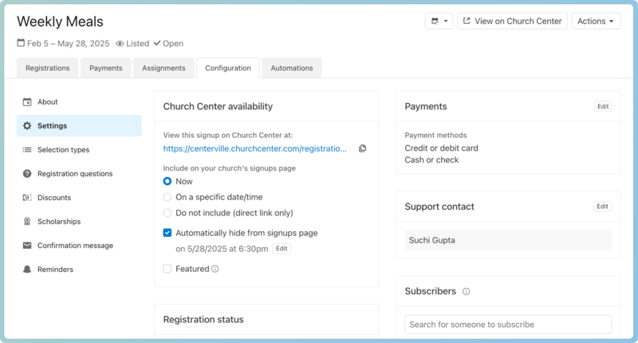
Task: Click the Reminders bell icon
Action: coord(27,270)
